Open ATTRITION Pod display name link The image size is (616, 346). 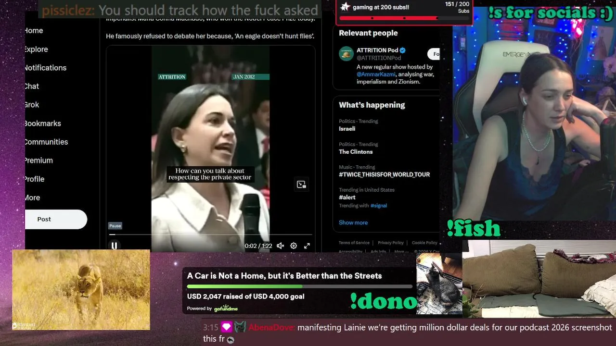pos(377,50)
